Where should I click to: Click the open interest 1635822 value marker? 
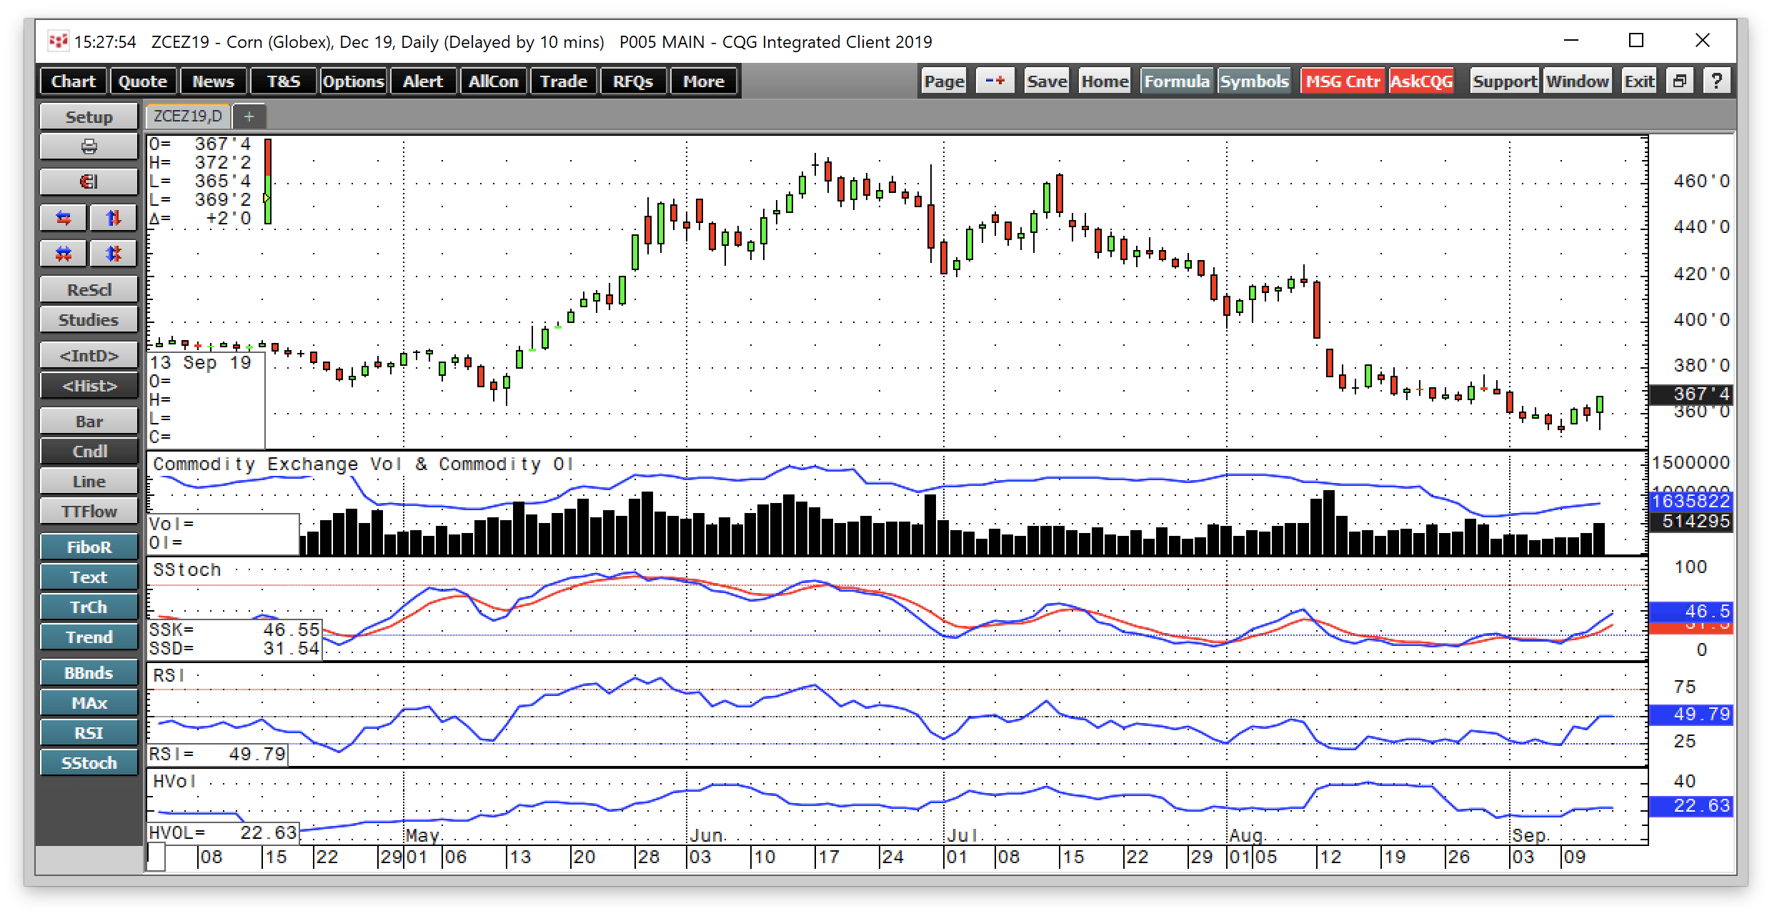[x=1691, y=501]
